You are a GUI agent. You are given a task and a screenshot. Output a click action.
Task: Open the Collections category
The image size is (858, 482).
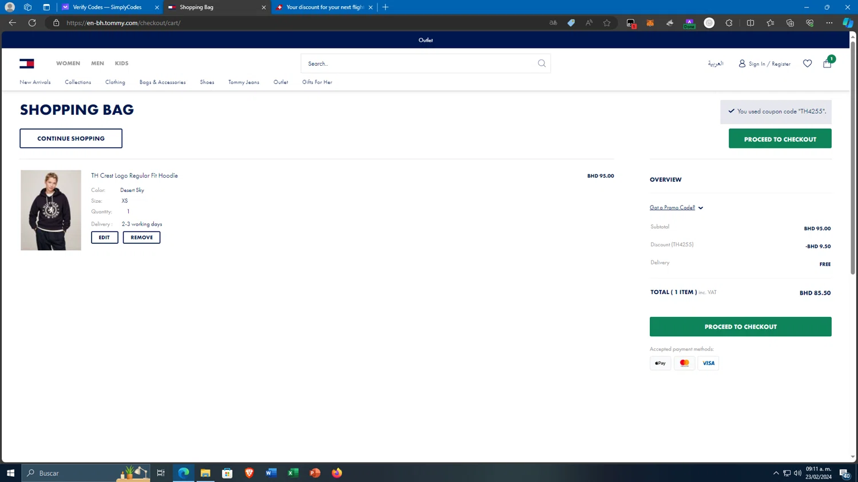[x=78, y=82]
